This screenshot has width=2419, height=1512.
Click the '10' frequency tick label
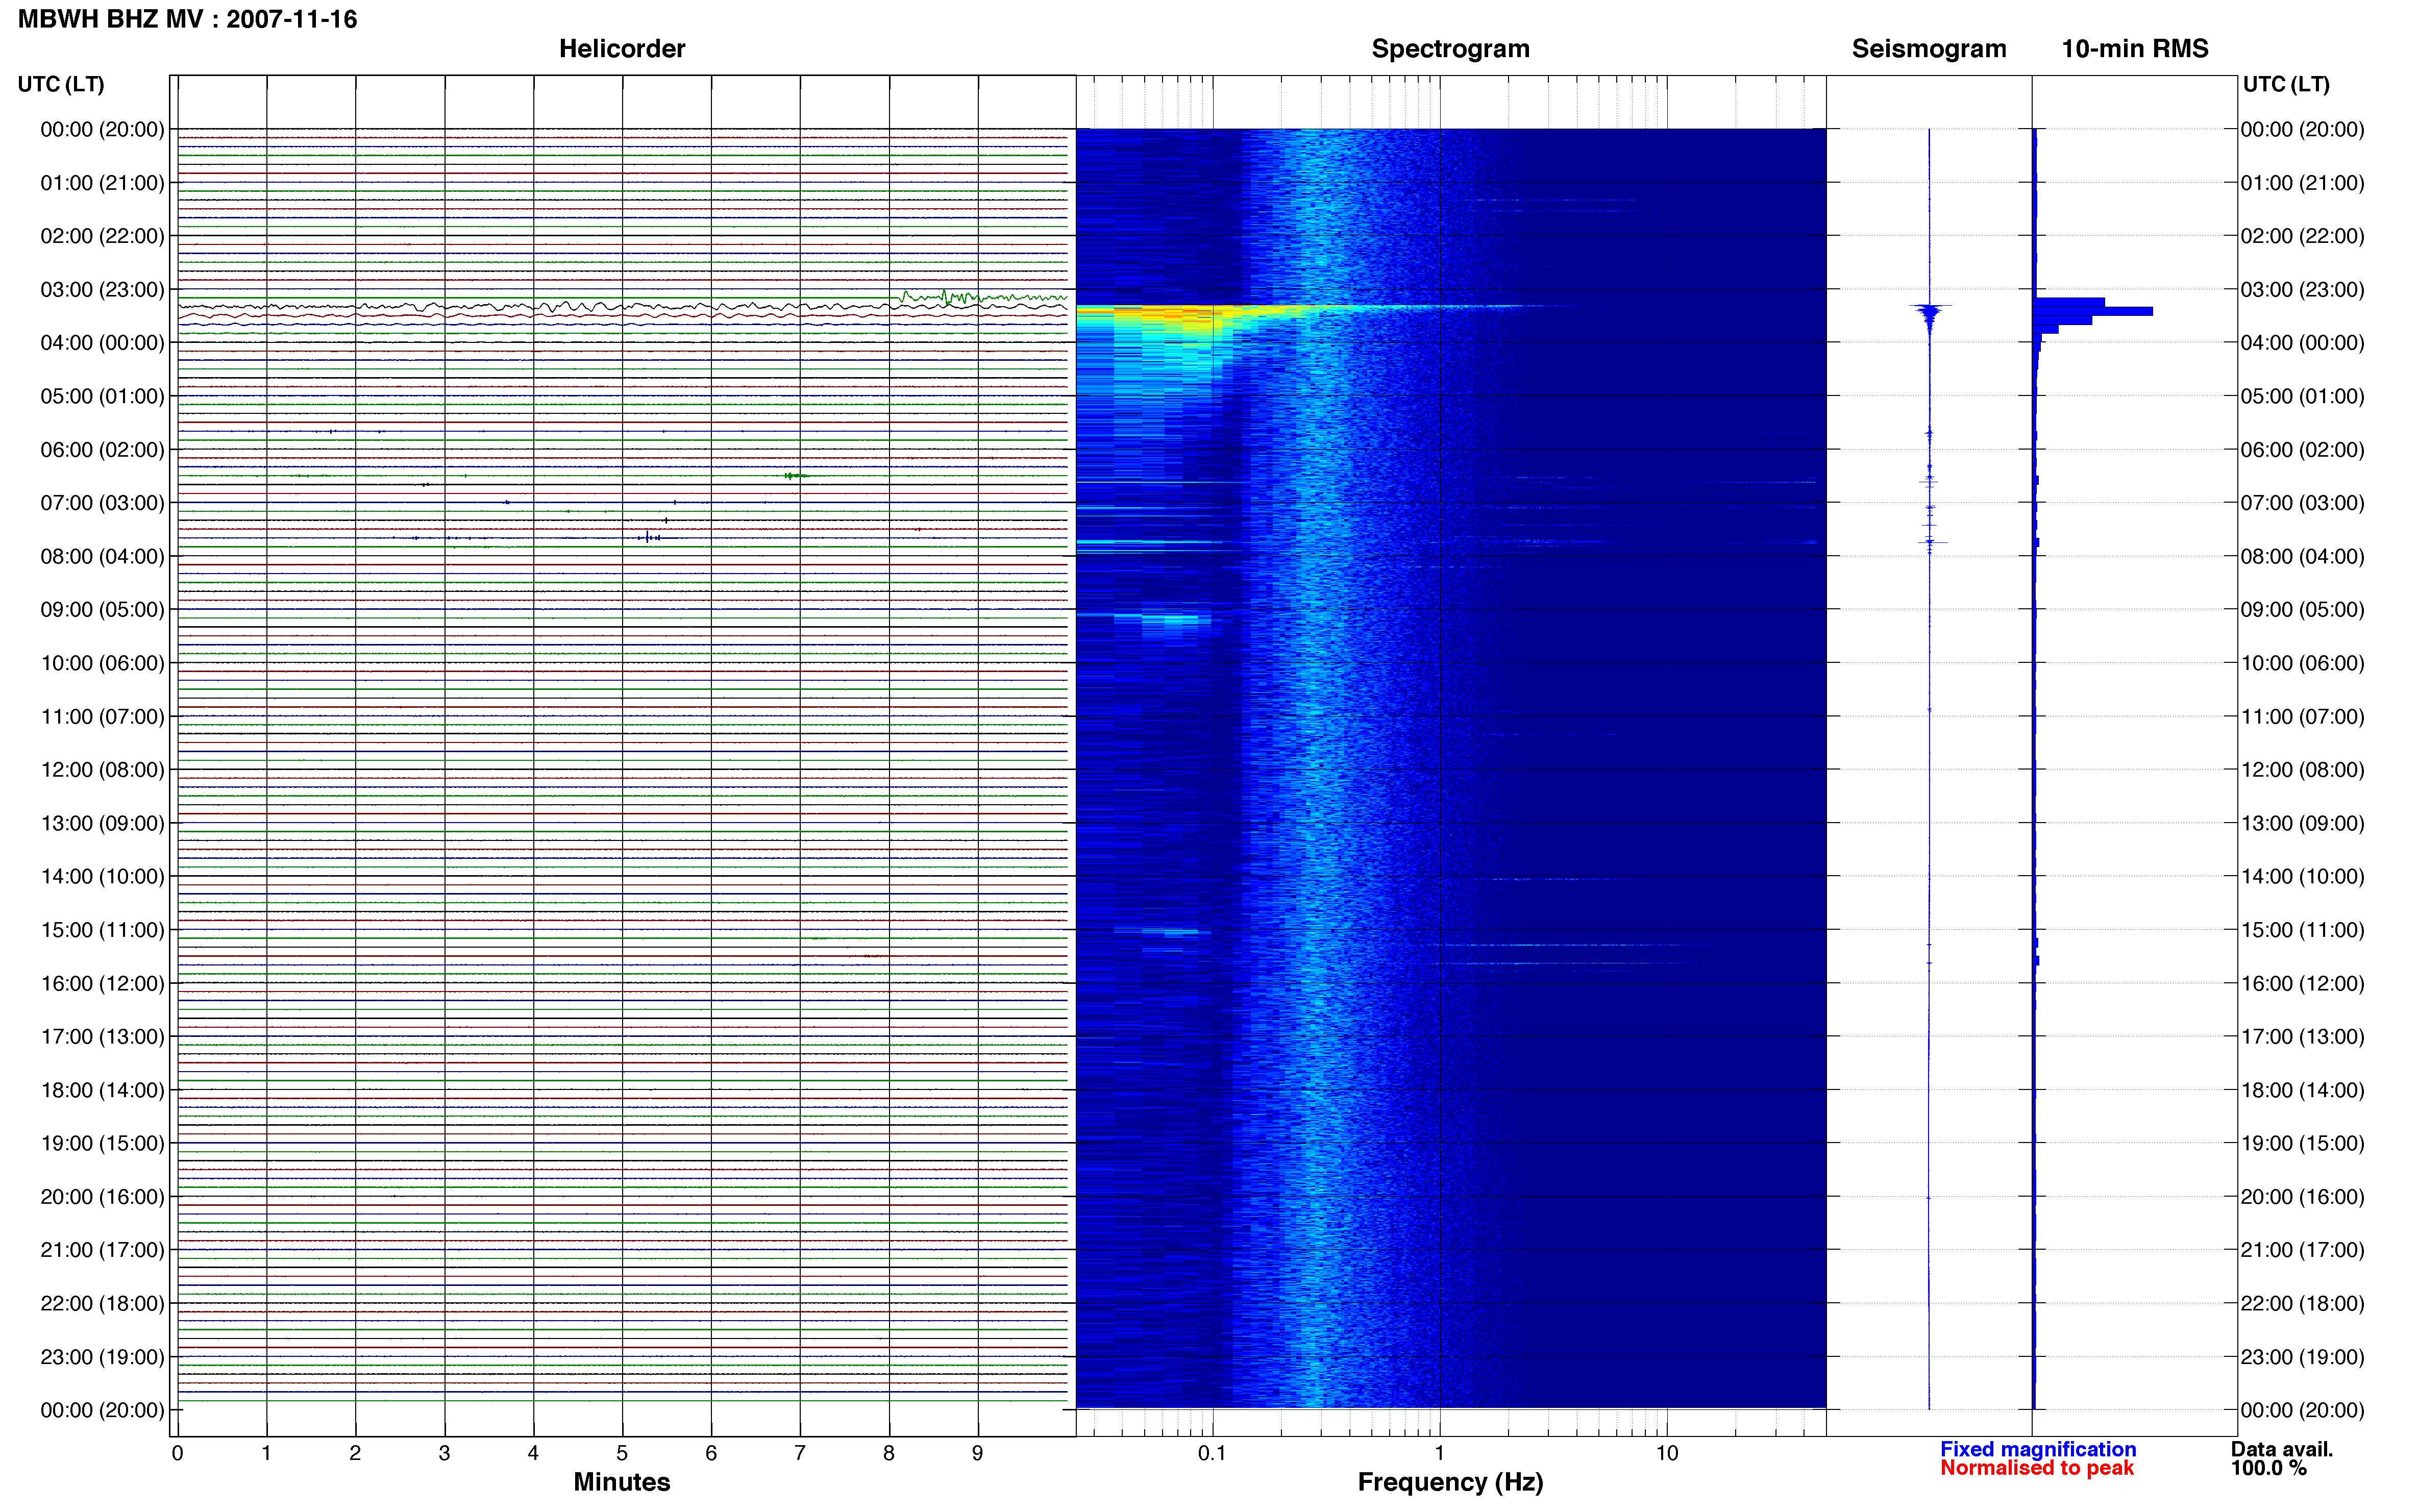point(1666,1453)
